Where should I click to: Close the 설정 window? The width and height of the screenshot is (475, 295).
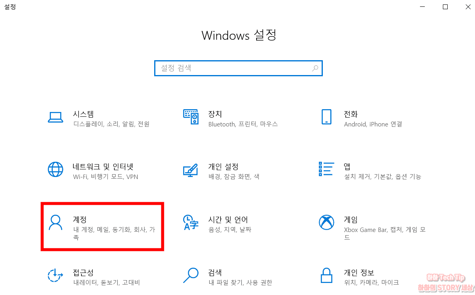click(468, 7)
